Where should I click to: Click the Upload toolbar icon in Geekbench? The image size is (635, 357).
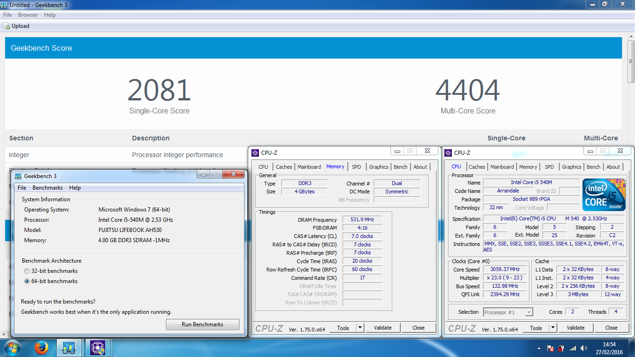coord(7,26)
